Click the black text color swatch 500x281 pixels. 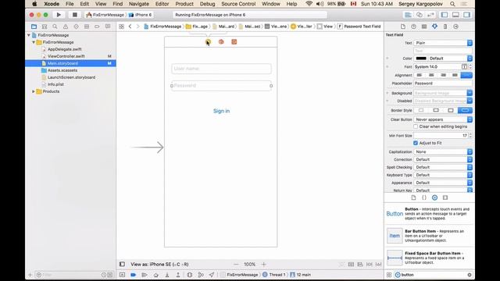point(421,59)
